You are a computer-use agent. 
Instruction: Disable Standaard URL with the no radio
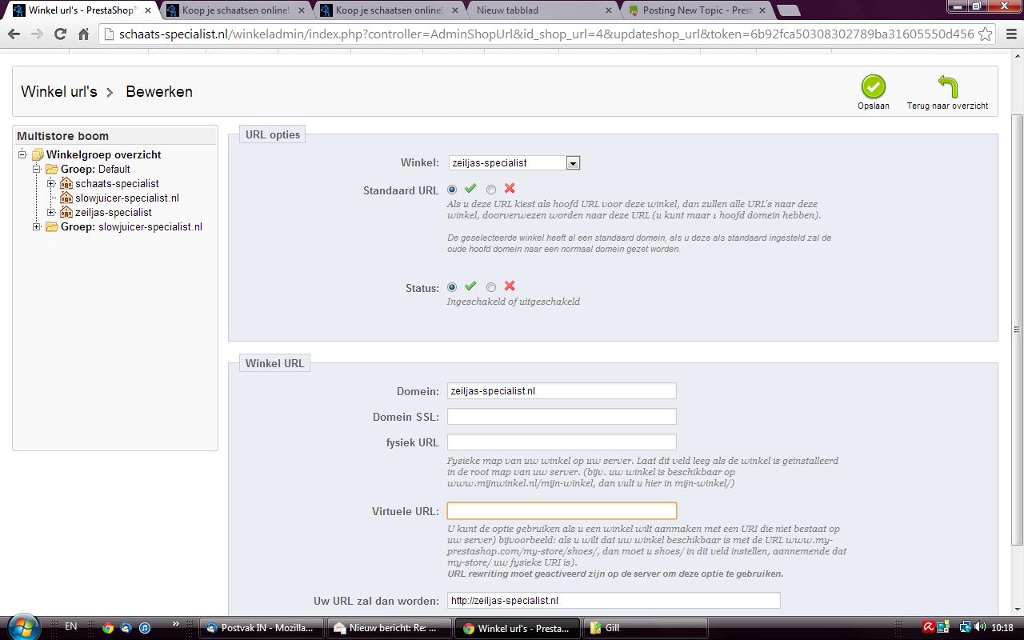[x=491, y=190]
